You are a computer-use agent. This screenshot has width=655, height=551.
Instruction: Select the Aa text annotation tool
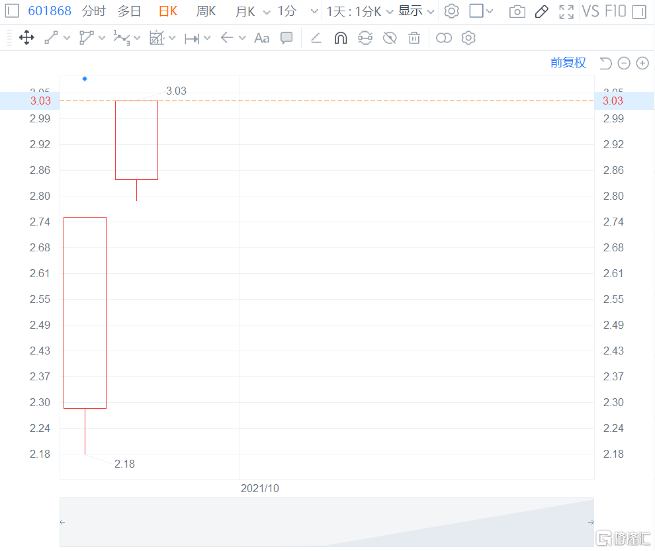262,38
